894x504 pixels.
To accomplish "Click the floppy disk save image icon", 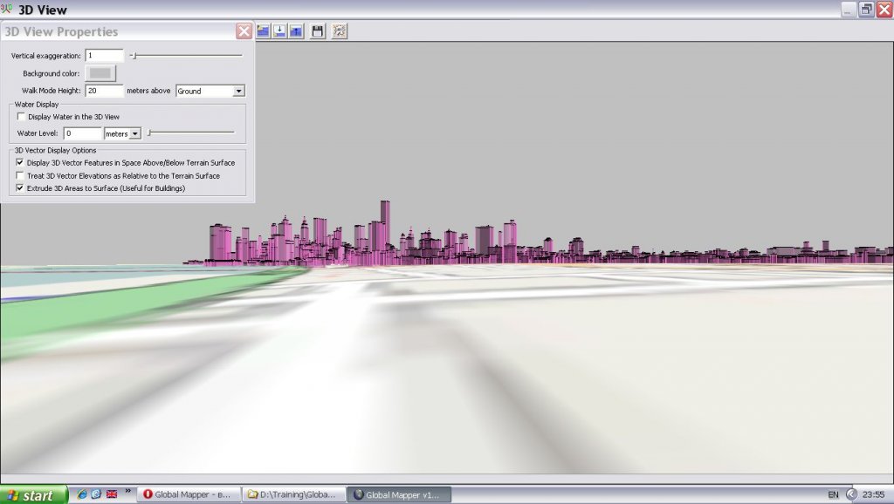I will pyautogui.click(x=318, y=31).
